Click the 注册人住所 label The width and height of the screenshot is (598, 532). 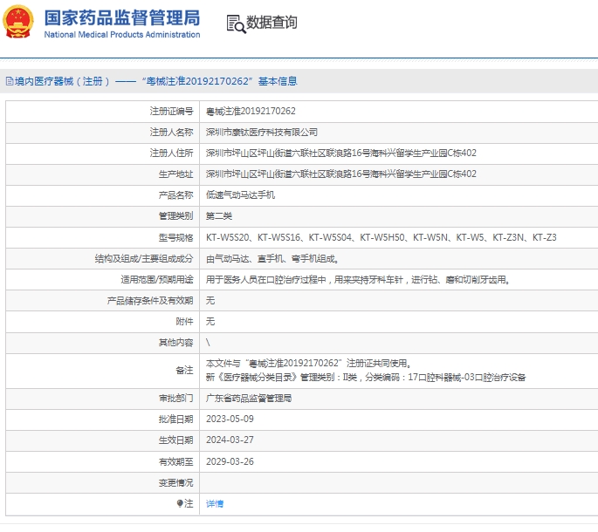tap(172, 153)
